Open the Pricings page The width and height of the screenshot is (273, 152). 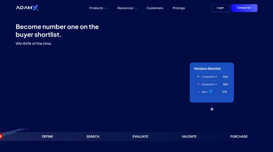point(179,8)
